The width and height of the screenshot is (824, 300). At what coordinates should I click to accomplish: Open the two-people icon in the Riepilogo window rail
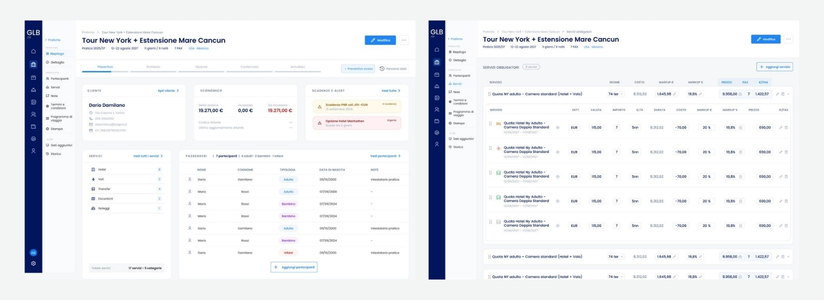coord(33,114)
